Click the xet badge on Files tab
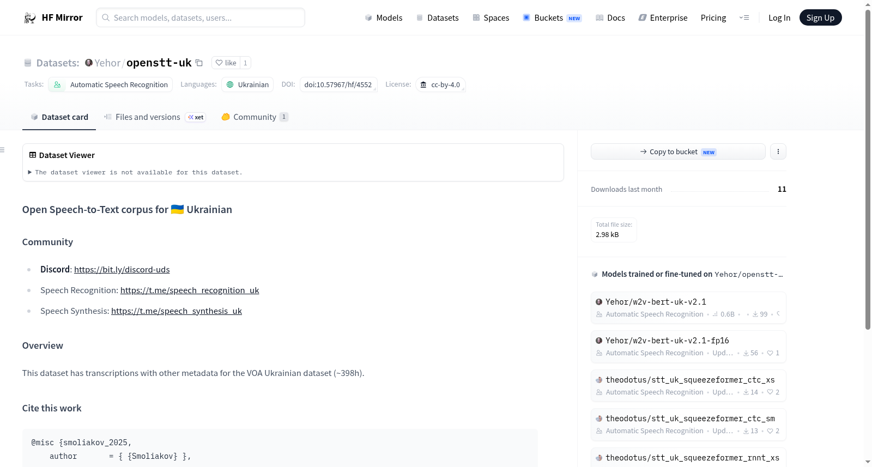This screenshot has height=467, width=872. tap(196, 117)
